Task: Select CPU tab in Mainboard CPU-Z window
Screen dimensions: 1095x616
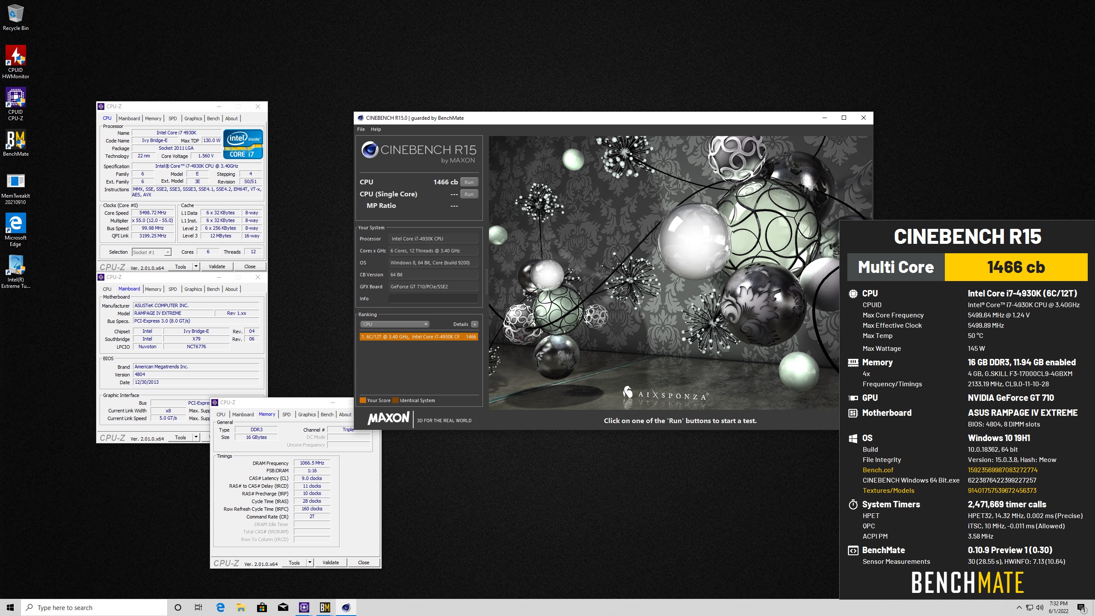Action: 107,289
